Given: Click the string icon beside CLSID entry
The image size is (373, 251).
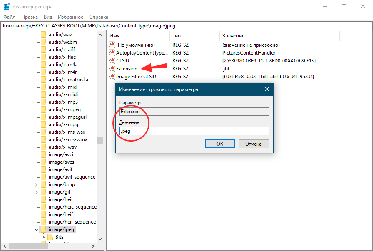Looking at the screenshot, I should pos(112,60).
